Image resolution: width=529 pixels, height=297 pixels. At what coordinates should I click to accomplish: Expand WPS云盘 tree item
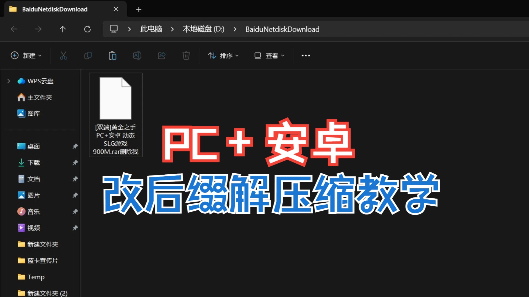9,81
